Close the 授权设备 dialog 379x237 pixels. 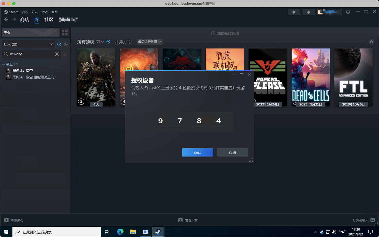coord(250,75)
